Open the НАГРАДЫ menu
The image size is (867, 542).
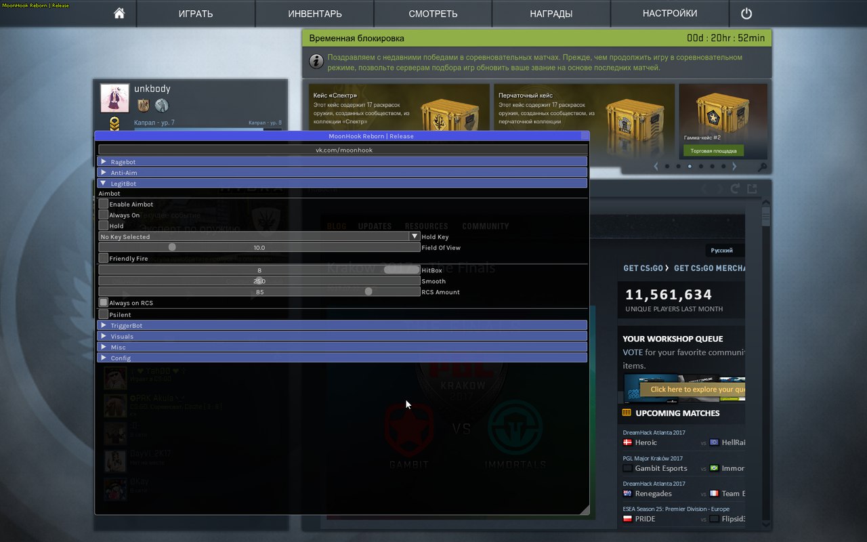pyautogui.click(x=551, y=14)
